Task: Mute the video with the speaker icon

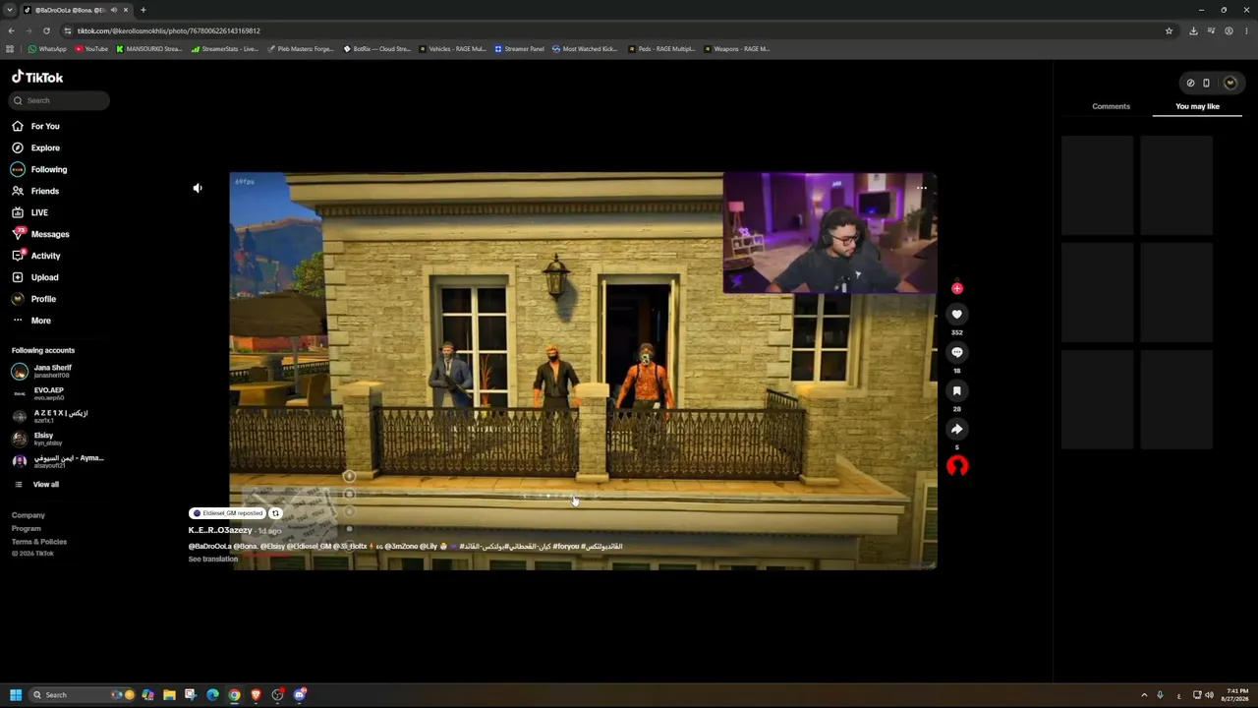Action: (x=198, y=188)
